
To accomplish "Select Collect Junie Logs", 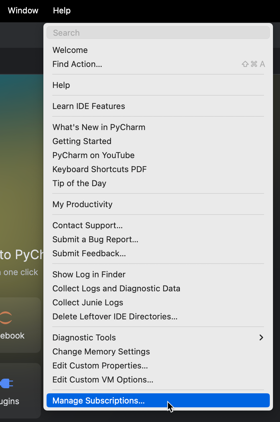I will 88,302.
